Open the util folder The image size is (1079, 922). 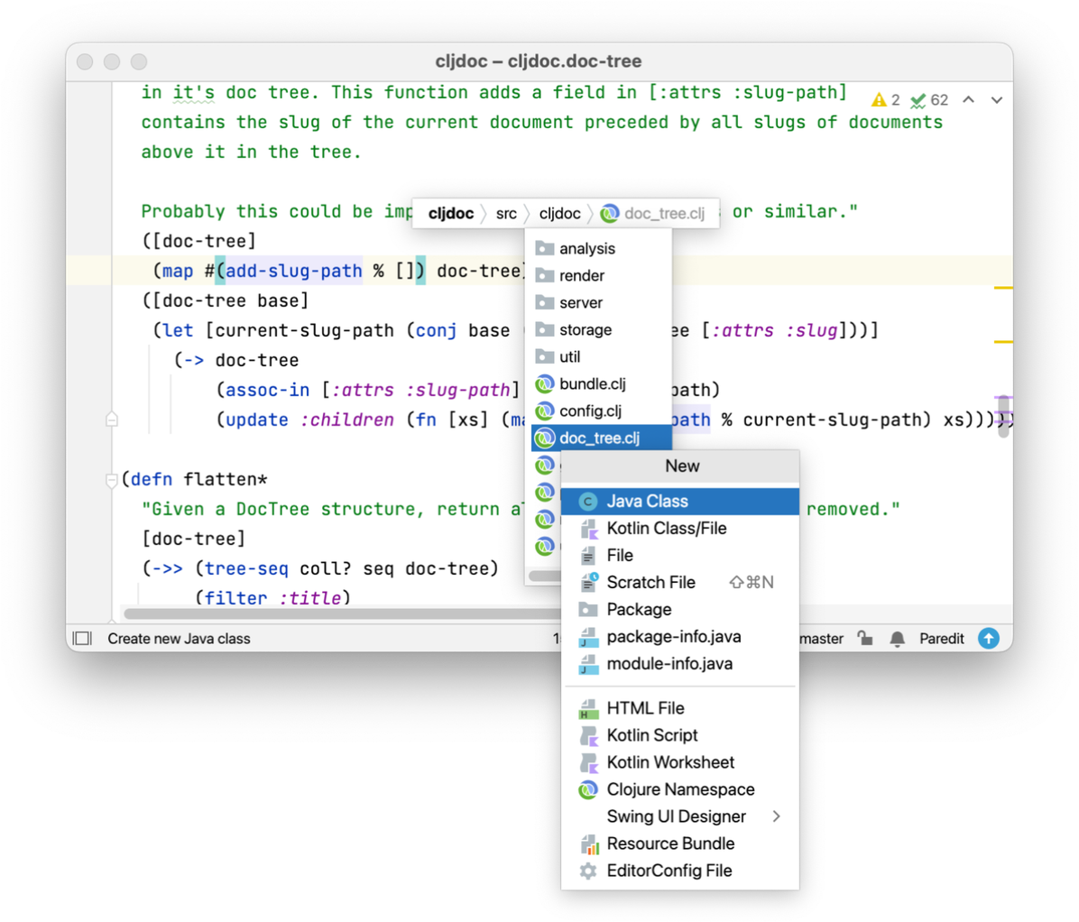click(x=599, y=356)
